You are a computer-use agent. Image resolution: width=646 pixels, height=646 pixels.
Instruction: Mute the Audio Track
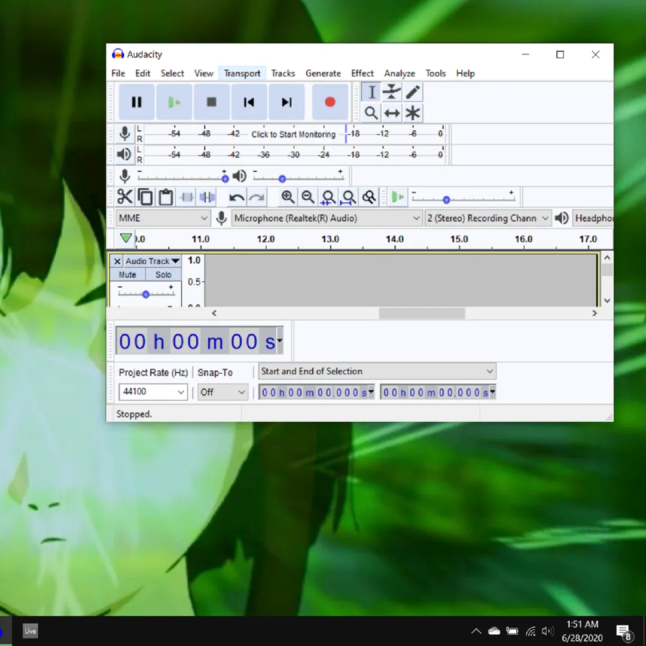(x=127, y=275)
